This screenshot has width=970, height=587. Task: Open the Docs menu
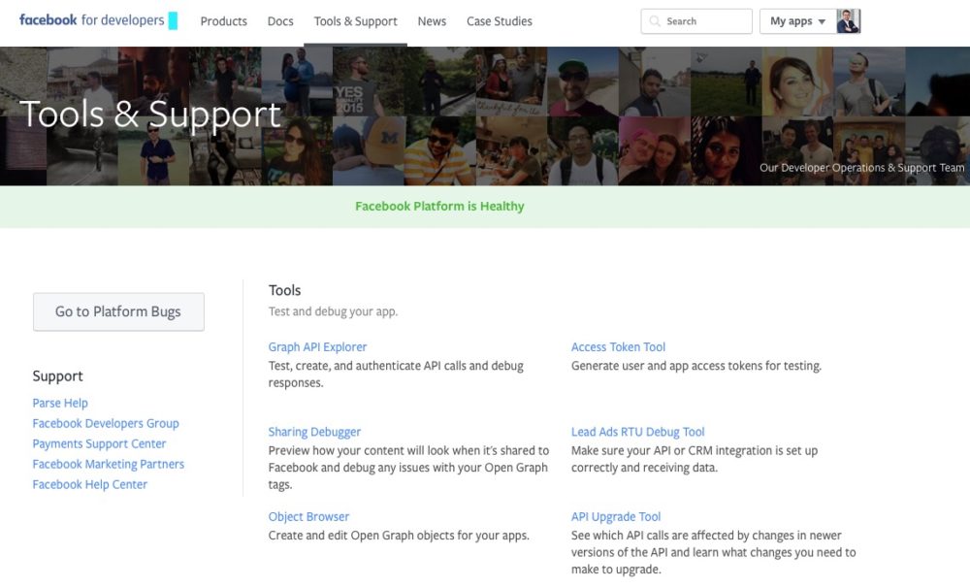click(x=280, y=21)
